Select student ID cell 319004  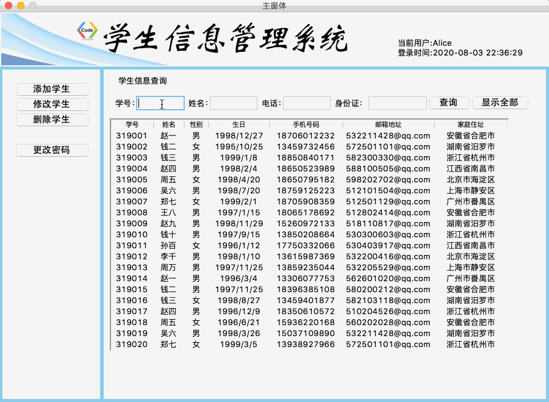(132, 169)
